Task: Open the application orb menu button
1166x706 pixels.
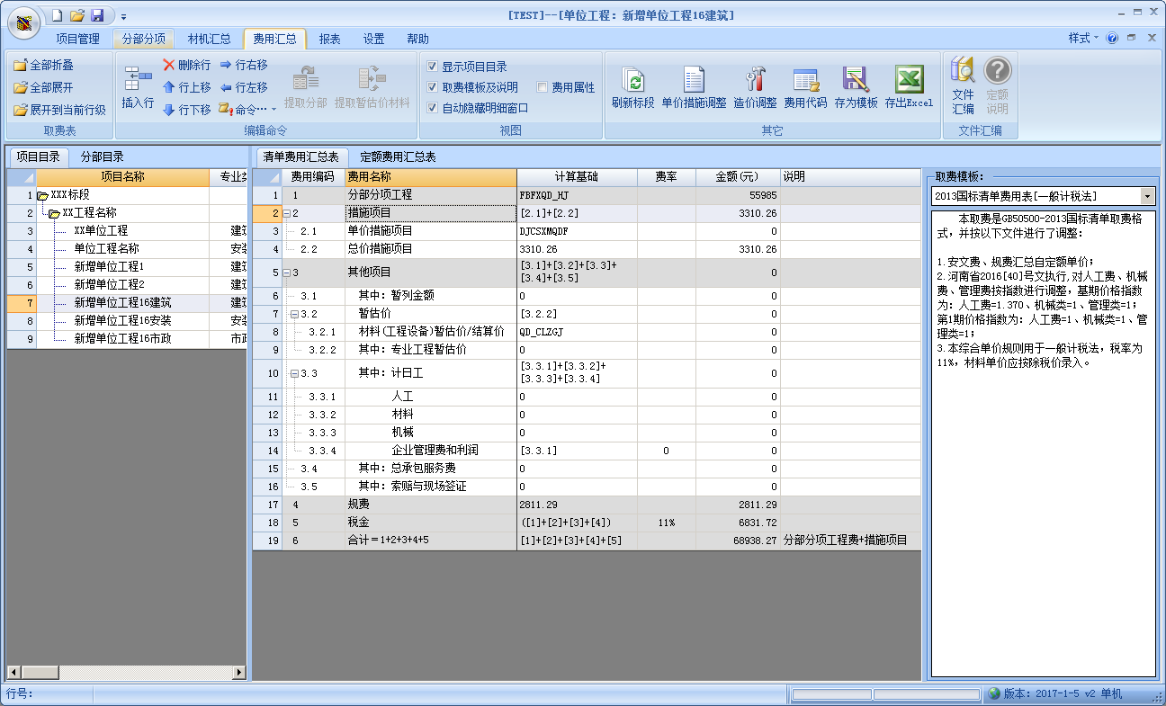Action: pos(23,22)
